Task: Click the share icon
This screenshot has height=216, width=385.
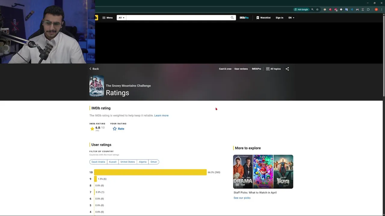Action: [287, 69]
